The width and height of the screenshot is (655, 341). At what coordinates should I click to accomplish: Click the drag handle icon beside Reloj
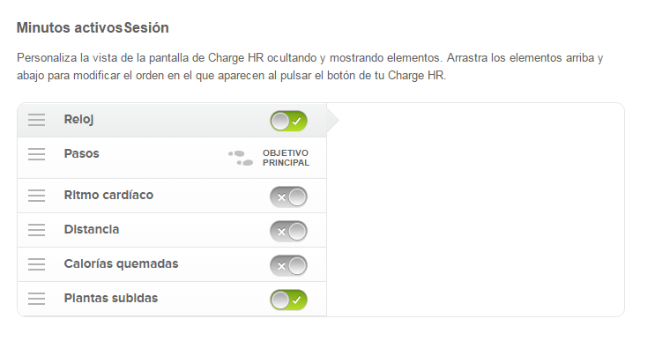coord(37,120)
